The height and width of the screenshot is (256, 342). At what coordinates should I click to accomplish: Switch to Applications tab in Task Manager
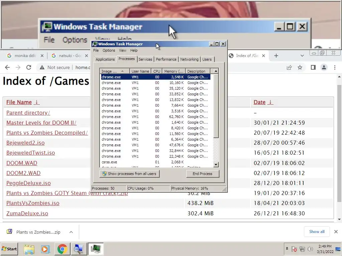tap(105, 59)
